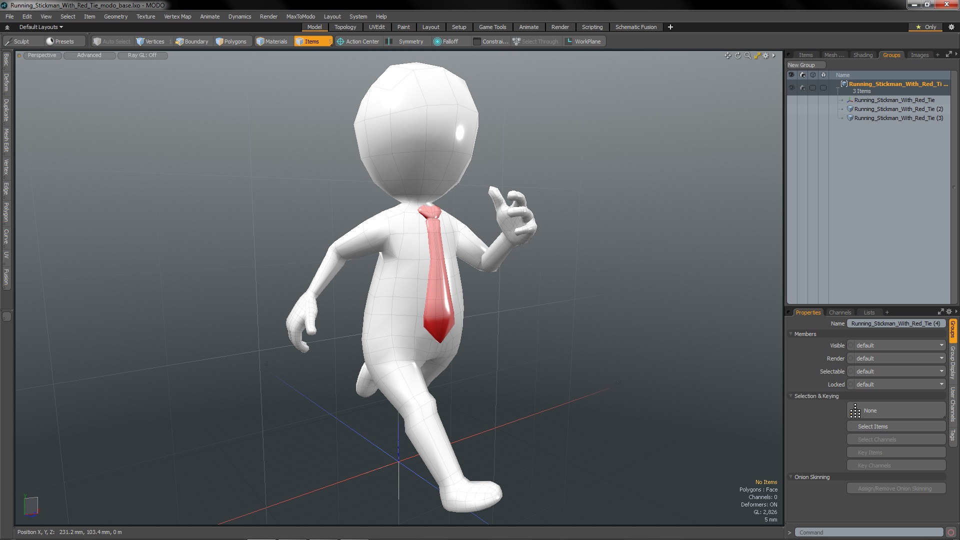
Task: Expand the Properties panel with arrows icon
Action: pos(940,311)
